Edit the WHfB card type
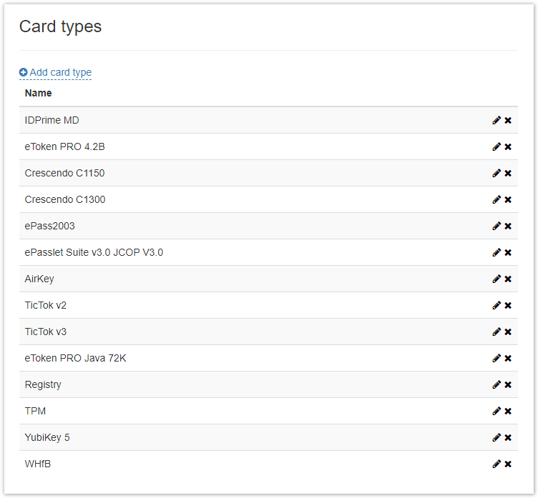538x498 pixels. (497, 464)
